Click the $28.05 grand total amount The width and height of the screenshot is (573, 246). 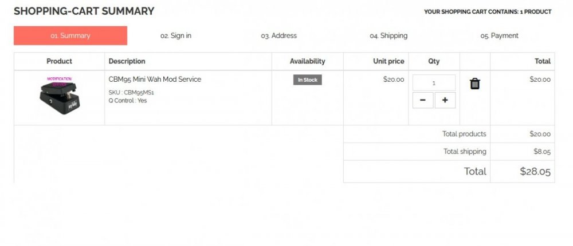[535, 171]
